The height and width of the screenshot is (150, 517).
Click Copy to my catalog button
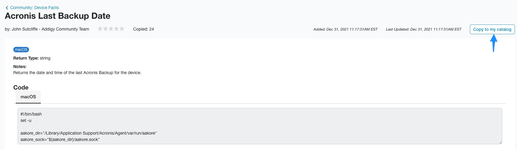pos(492,29)
